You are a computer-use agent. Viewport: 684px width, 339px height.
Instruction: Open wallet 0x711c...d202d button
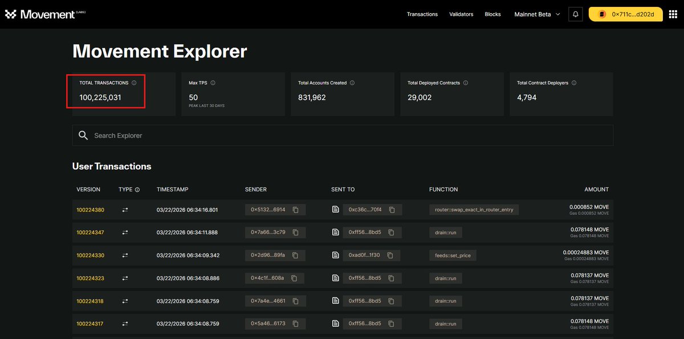coord(625,14)
